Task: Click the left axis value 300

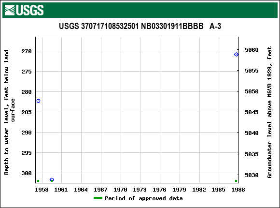Action: [x=27, y=173]
